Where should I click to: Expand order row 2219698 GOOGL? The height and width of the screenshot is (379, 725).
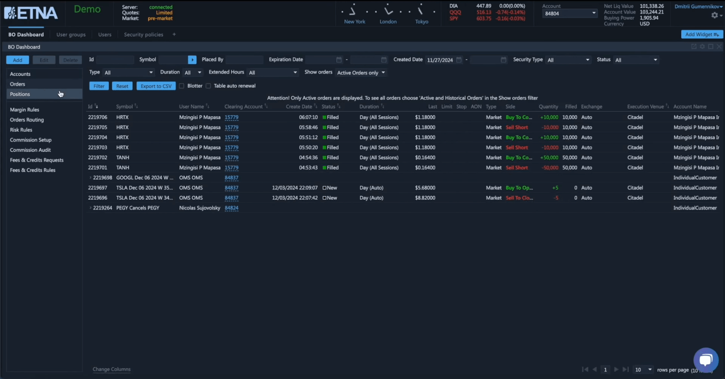tap(91, 178)
